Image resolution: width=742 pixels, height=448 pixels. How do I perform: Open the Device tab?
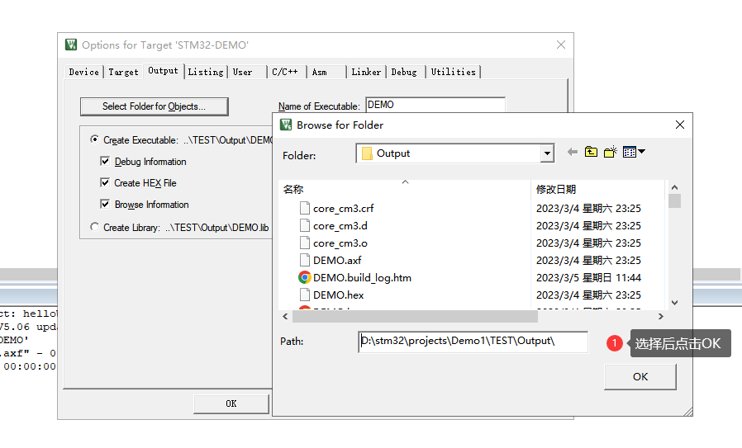coord(83,72)
